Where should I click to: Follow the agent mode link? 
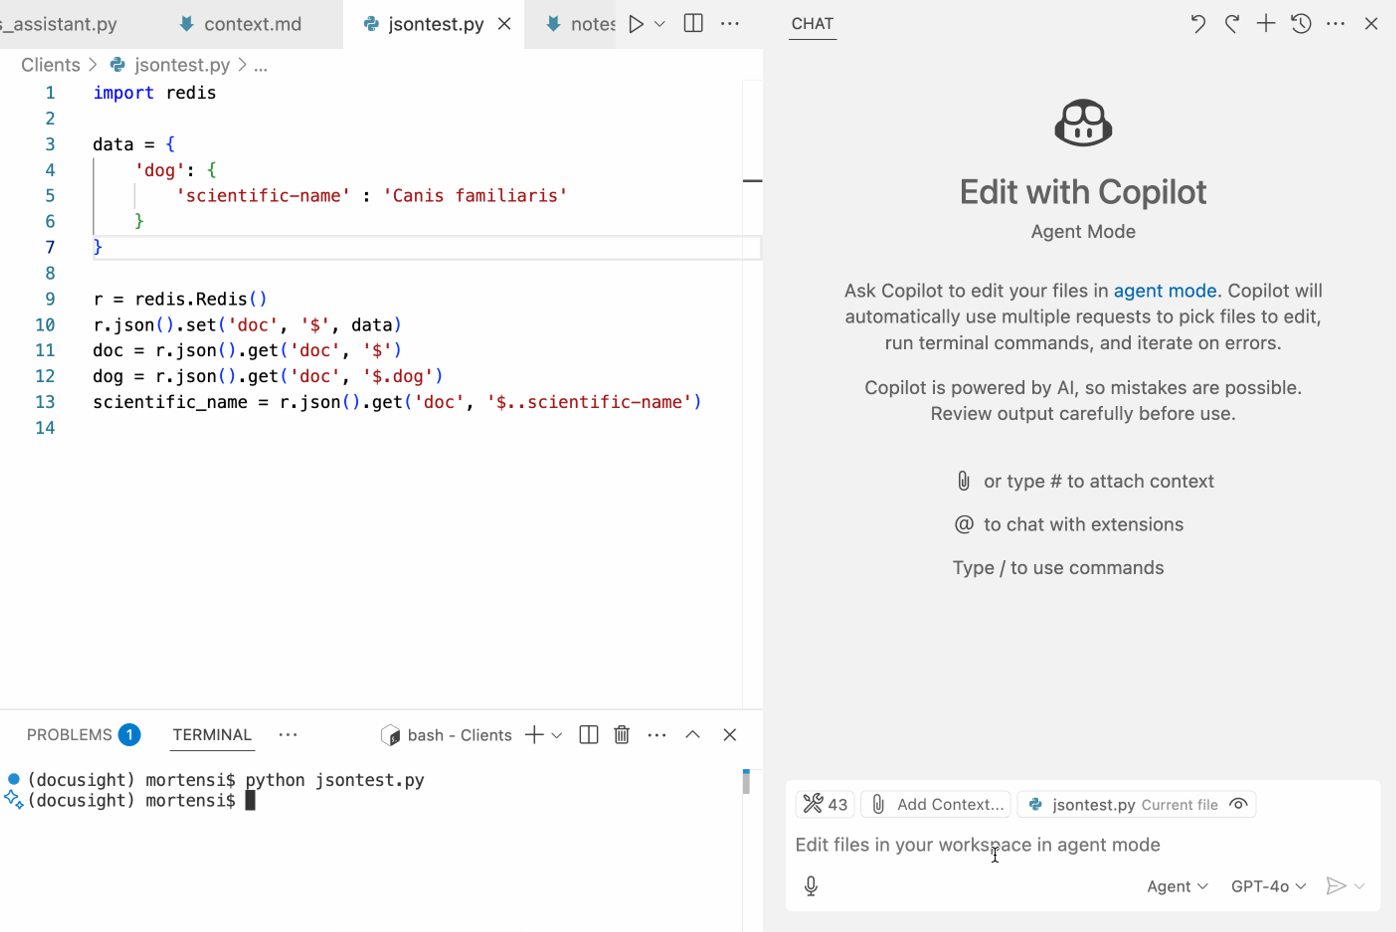[1164, 291]
